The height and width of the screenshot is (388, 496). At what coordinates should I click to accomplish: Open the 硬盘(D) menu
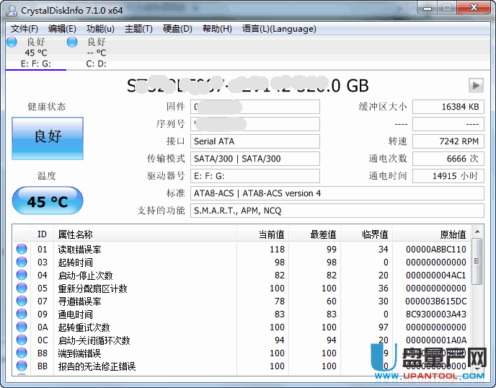pyautogui.click(x=177, y=29)
